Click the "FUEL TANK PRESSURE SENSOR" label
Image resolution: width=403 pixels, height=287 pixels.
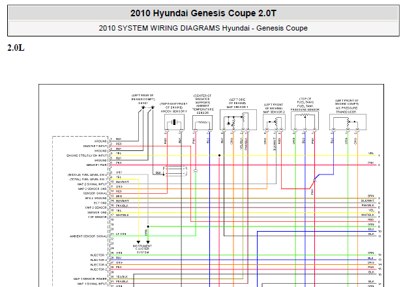(305, 108)
